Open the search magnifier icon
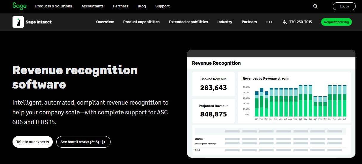The image size is (362, 164). pyautogui.click(x=316, y=6)
